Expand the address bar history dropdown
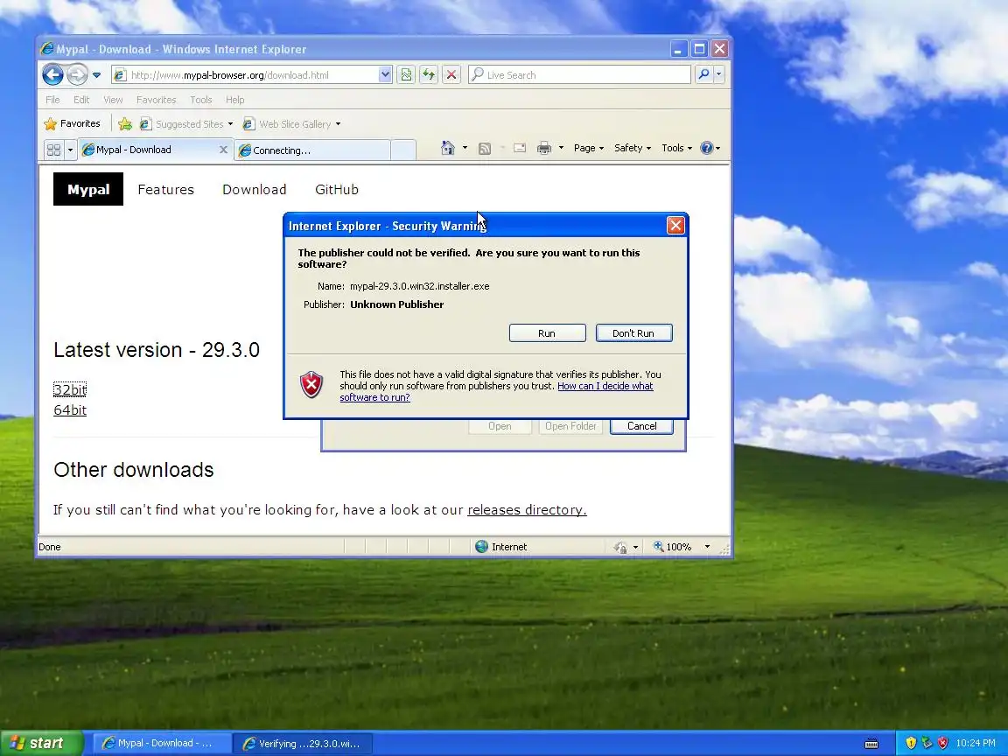The height and width of the screenshot is (756, 1008). (x=385, y=74)
